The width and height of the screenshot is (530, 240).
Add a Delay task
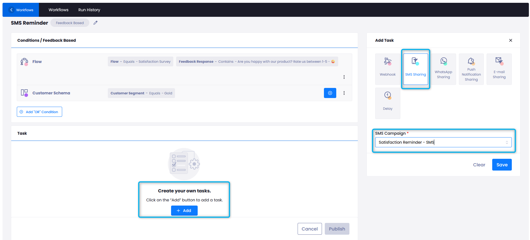pos(387,103)
